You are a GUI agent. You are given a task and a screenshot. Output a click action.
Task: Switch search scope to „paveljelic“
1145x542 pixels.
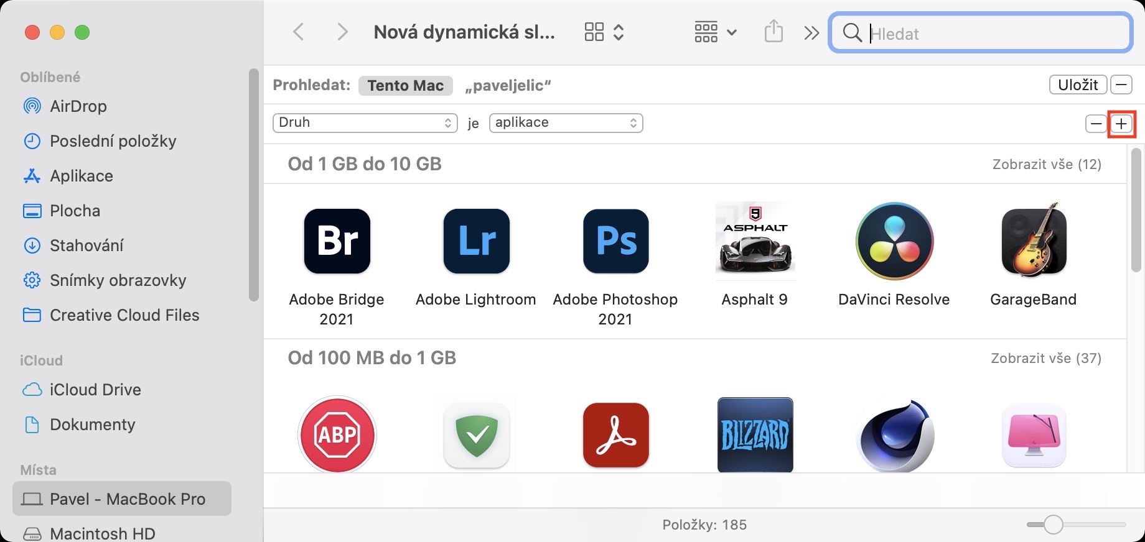[x=508, y=85]
